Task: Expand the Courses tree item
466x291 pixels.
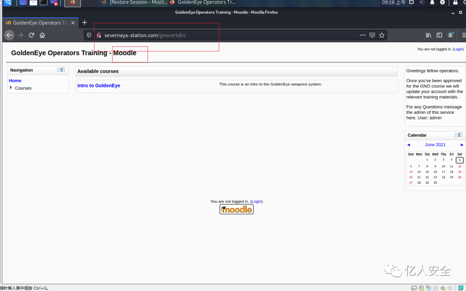Action: [x=11, y=88]
